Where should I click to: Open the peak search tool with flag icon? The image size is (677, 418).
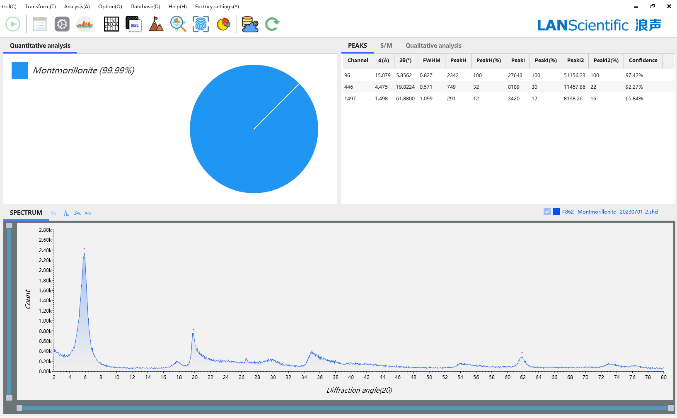click(x=156, y=24)
